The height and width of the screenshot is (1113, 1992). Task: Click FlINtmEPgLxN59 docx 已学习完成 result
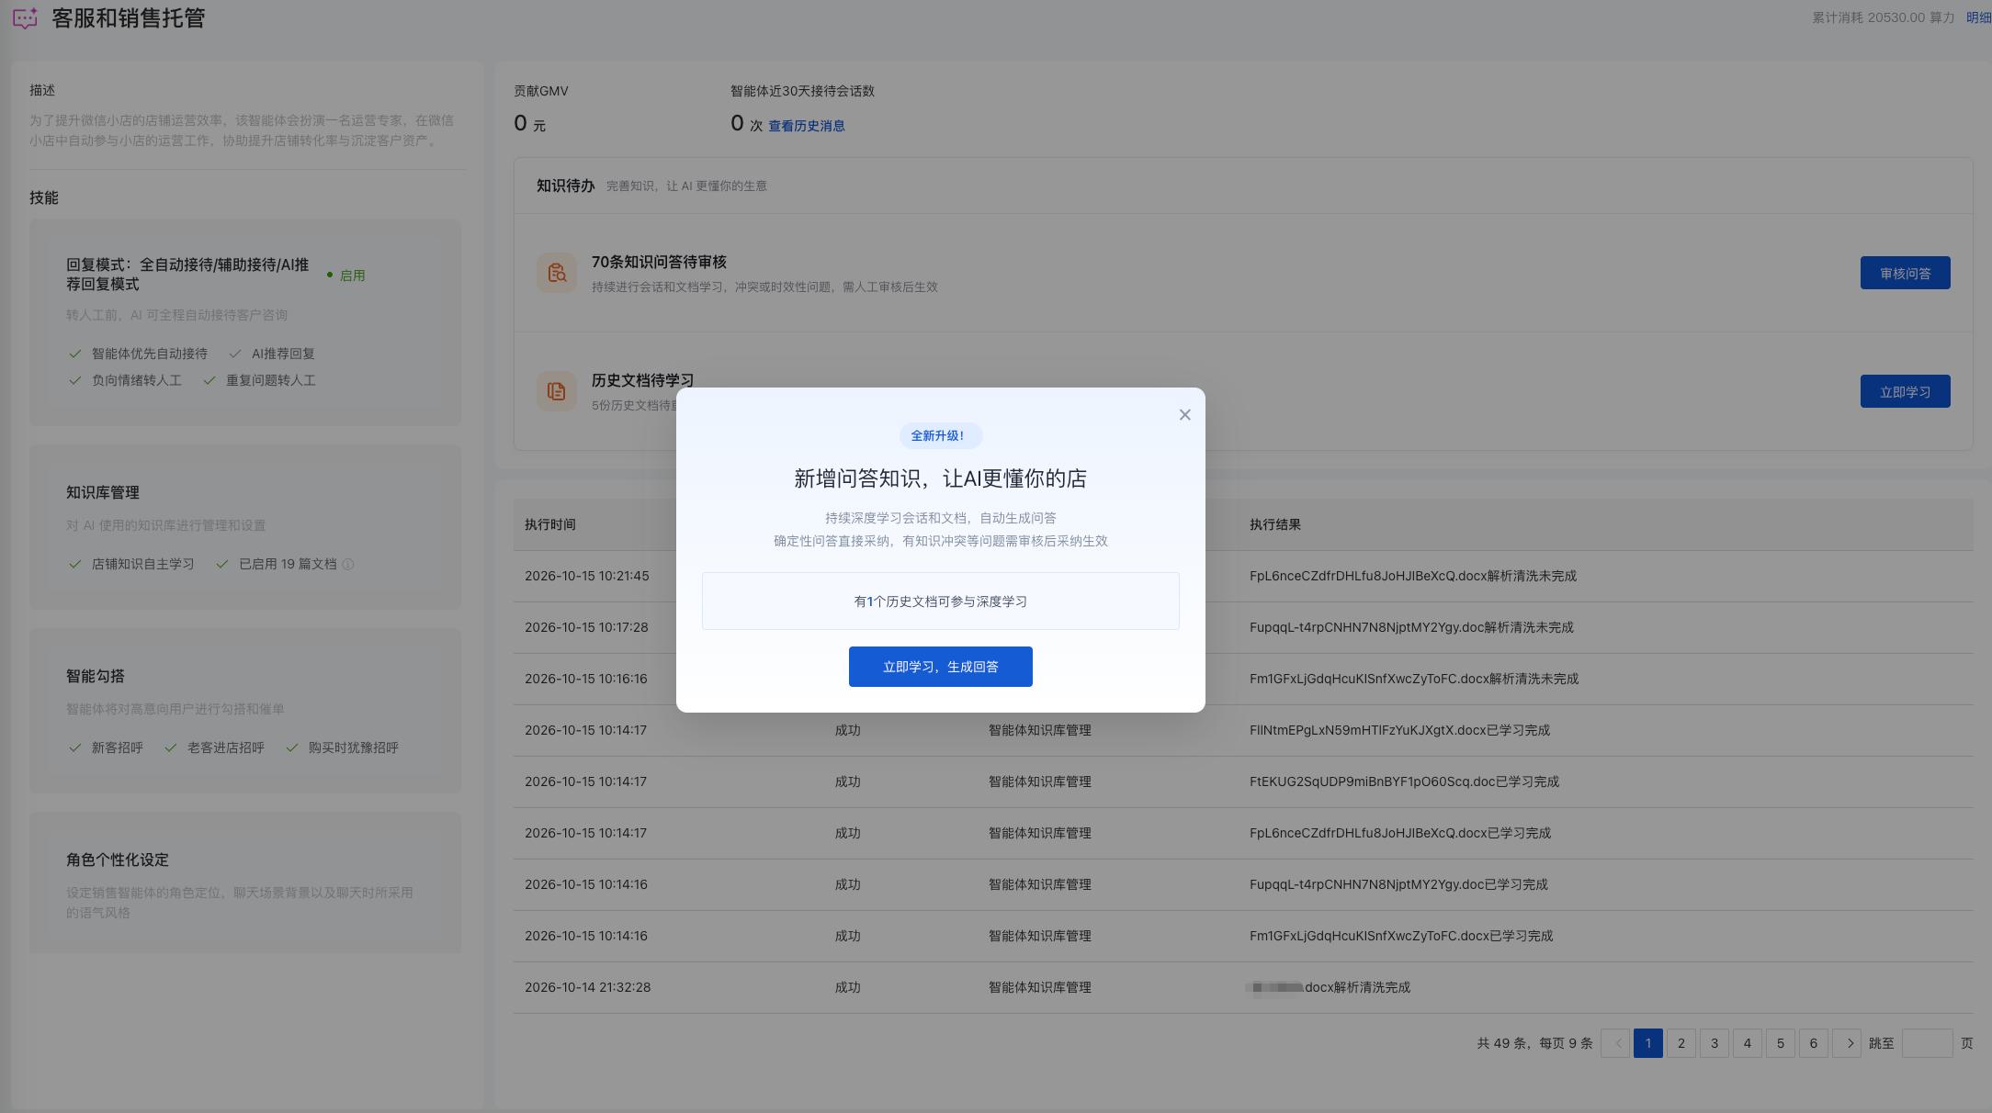pyautogui.click(x=1399, y=730)
